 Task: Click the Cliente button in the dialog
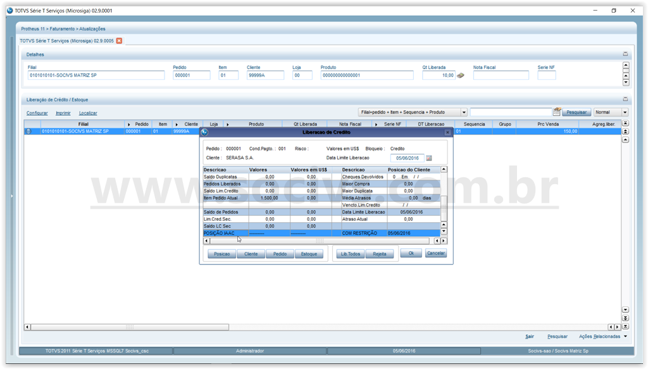point(251,254)
